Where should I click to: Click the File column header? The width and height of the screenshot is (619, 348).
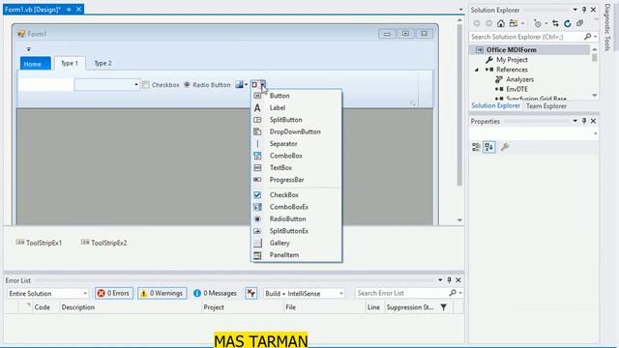click(x=290, y=307)
